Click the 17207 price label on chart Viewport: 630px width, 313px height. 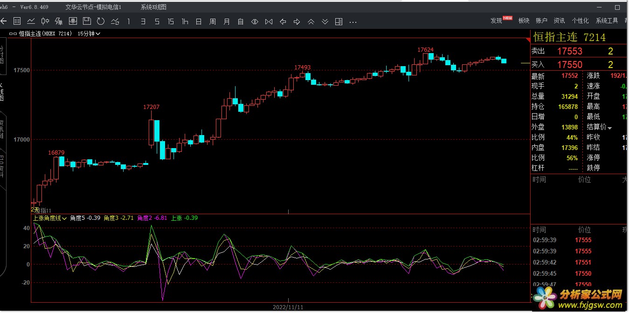(151, 107)
